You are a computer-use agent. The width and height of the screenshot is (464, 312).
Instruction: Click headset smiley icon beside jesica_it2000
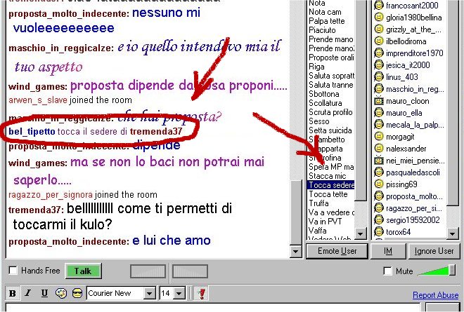[379, 65]
